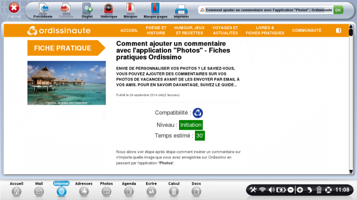Open a new tab with Onglet
Viewport: 357px width, 200px height.
pyautogui.click(x=87, y=10)
